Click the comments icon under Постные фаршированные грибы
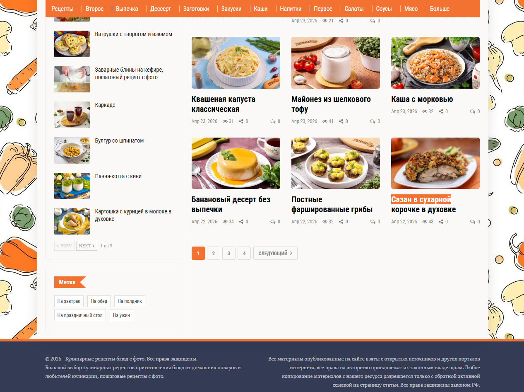 (373, 222)
